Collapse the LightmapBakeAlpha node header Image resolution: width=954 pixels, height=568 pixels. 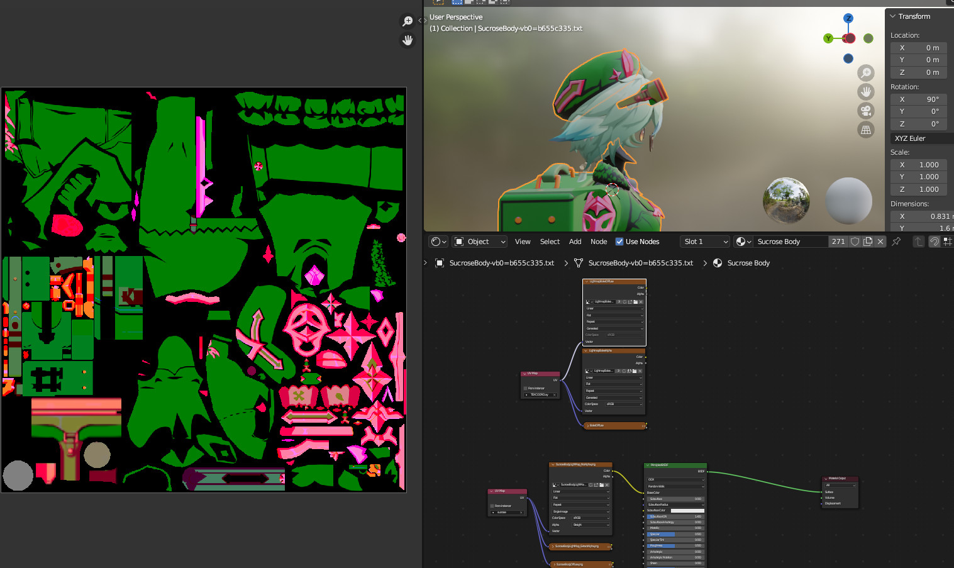coord(585,350)
